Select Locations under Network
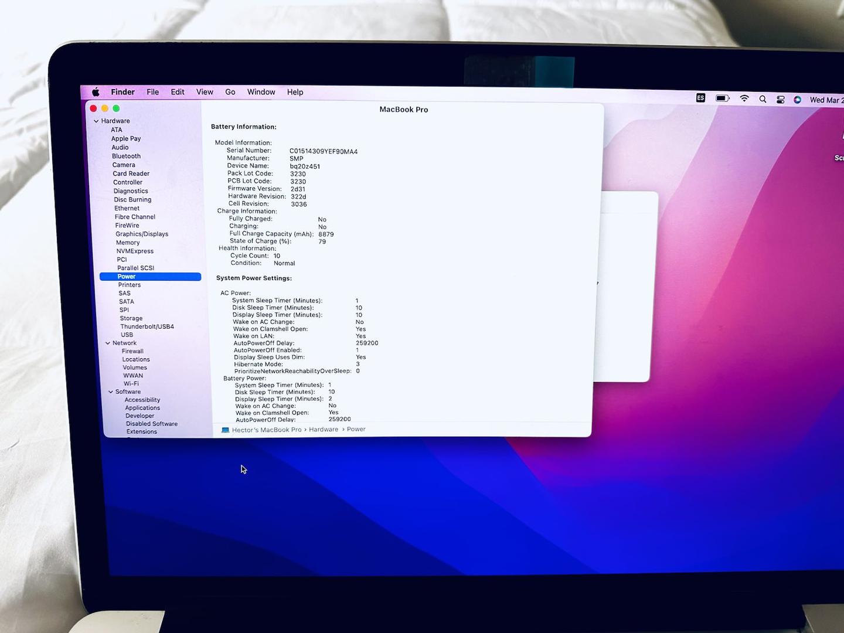This screenshot has width=844, height=633. pyautogui.click(x=136, y=359)
